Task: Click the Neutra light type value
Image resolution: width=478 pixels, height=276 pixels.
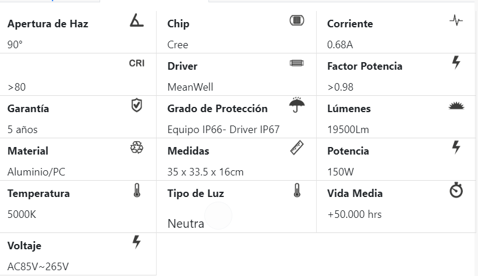Action: (186, 224)
